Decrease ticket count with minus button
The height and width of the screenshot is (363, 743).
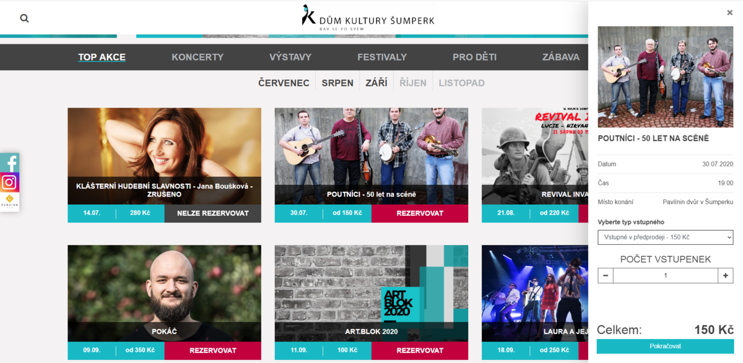point(606,276)
